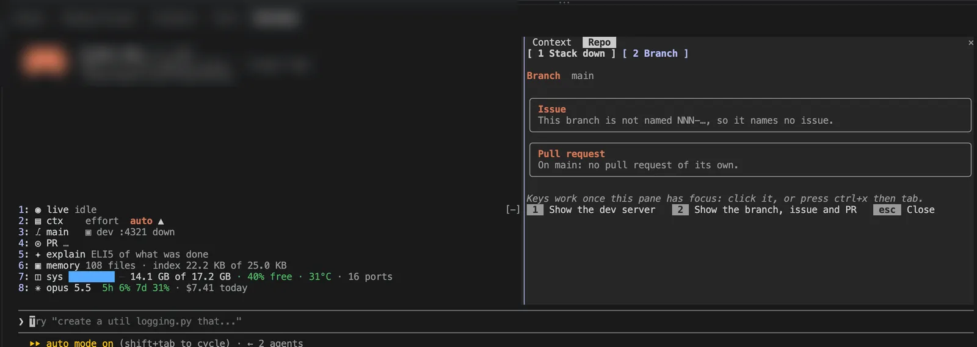Click 'PR …' row text
This screenshot has height=347, width=977.
coord(57,243)
